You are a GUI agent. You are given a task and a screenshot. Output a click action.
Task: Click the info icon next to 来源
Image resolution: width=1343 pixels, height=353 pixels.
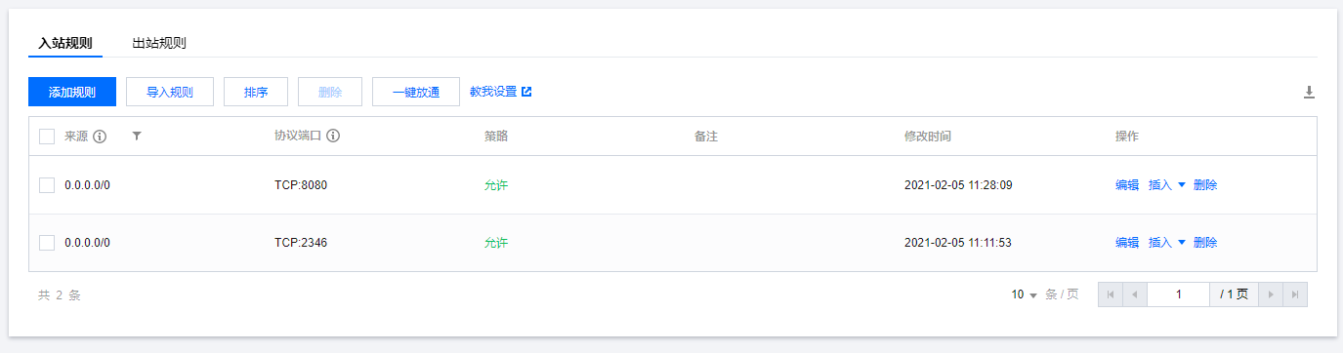[x=100, y=137]
